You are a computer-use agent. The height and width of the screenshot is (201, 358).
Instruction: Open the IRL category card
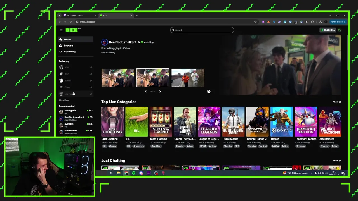(x=136, y=121)
